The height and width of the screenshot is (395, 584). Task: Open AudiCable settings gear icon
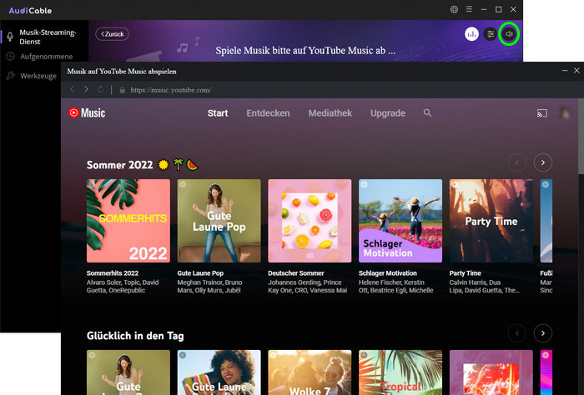pyautogui.click(x=454, y=10)
